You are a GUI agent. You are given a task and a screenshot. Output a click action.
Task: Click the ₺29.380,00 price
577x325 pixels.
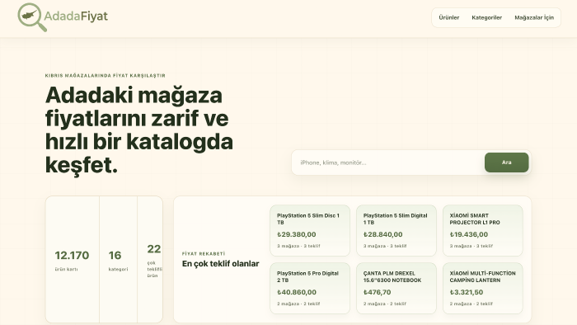click(297, 234)
